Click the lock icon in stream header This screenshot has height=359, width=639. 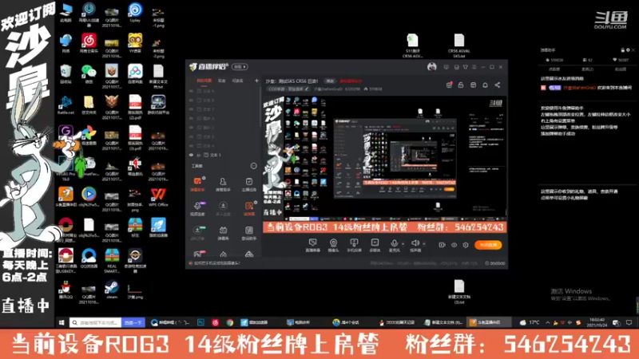click(461, 85)
